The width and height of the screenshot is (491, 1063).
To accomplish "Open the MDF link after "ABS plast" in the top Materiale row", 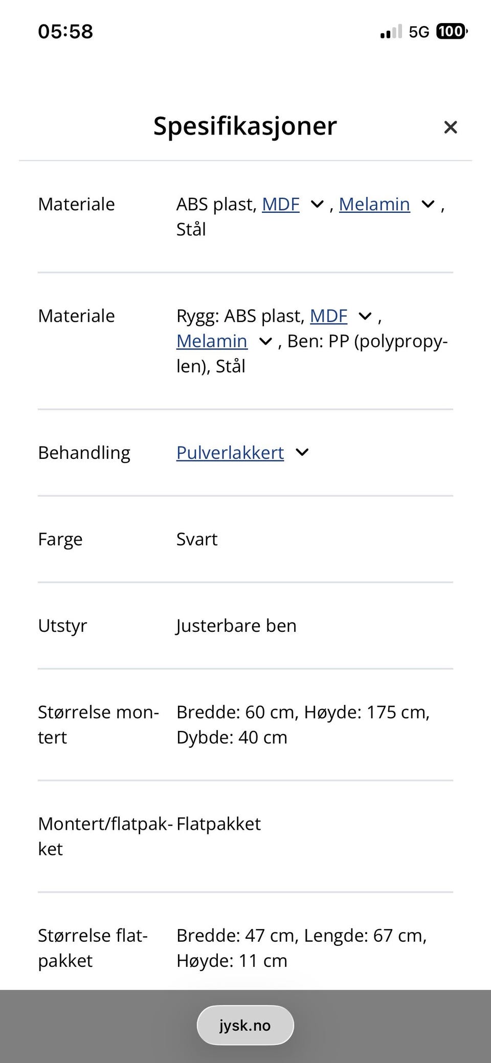I will click(x=280, y=204).
